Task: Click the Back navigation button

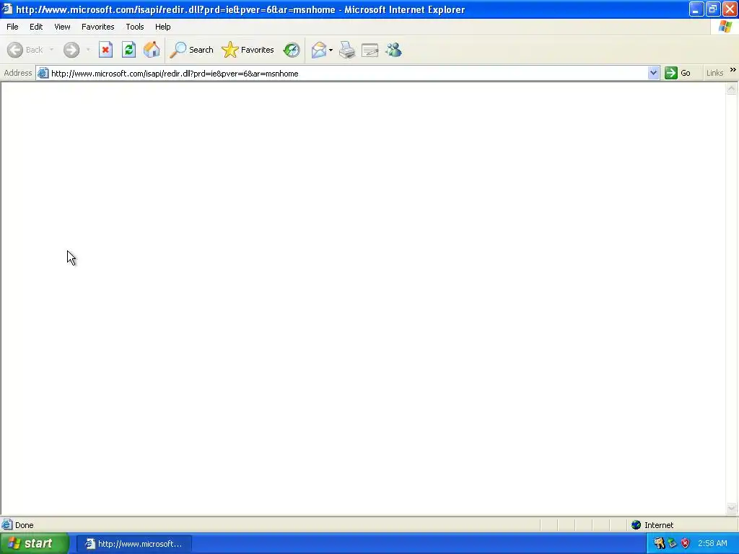Action: [25, 50]
